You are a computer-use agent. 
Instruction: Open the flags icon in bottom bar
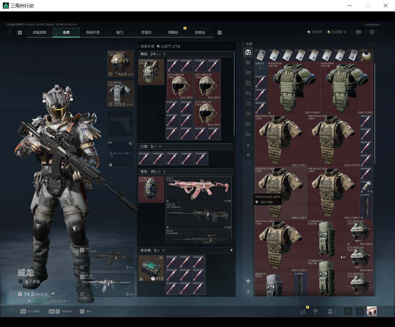point(315,311)
